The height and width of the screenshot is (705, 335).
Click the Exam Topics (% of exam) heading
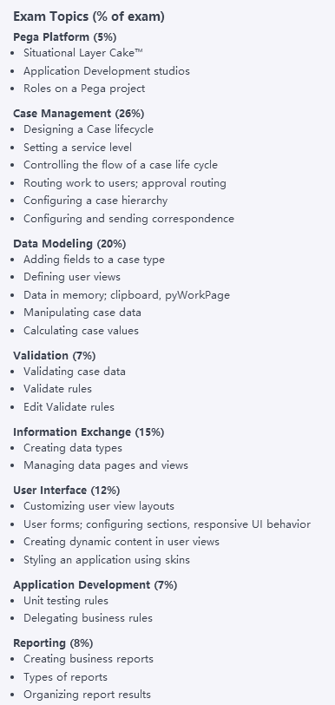click(x=89, y=16)
